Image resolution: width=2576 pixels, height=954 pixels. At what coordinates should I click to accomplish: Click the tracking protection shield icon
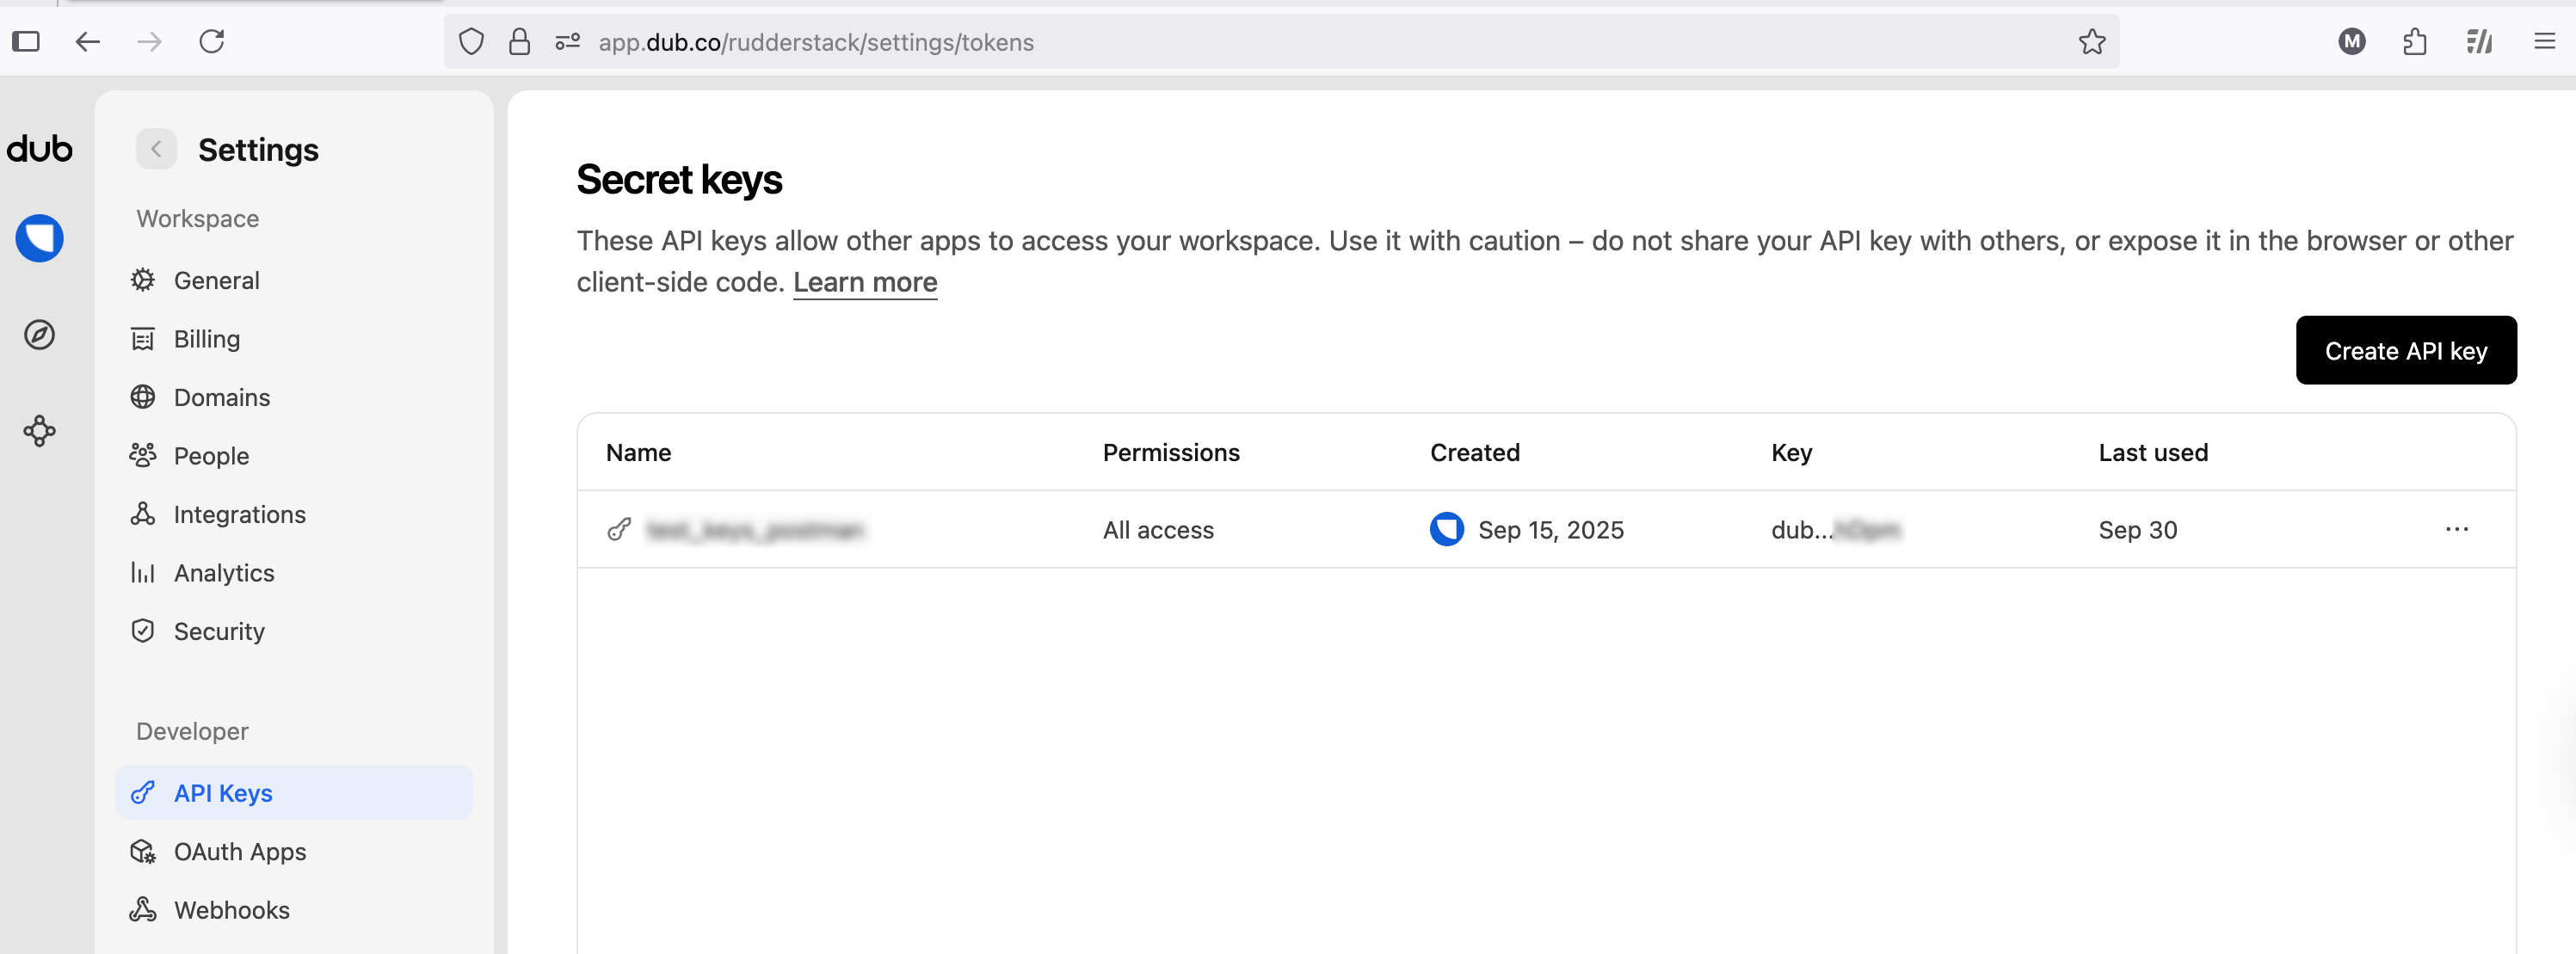(x=470, y=41)
